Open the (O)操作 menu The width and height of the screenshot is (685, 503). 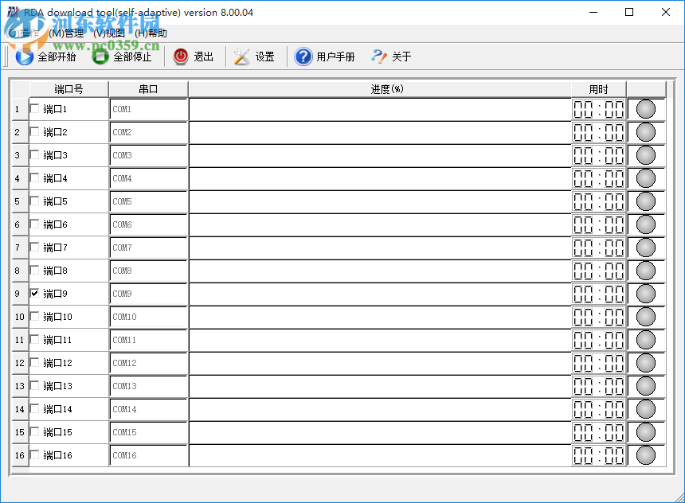(24, 33)
